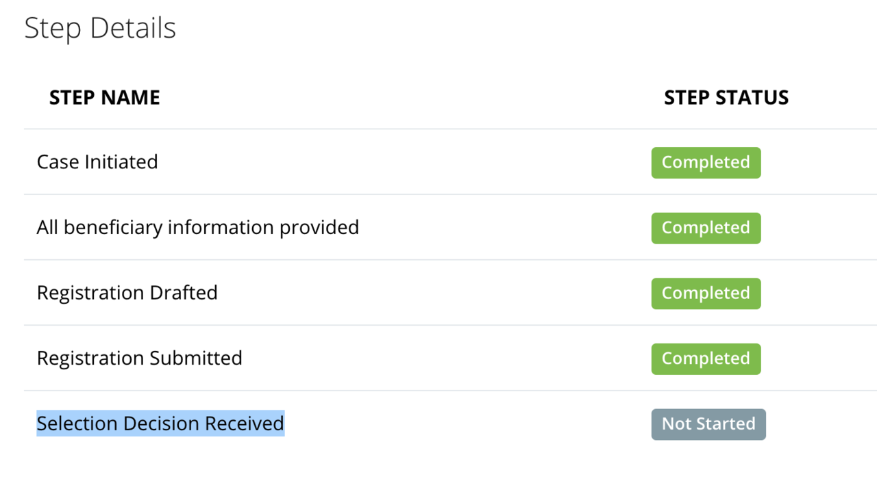Screen dimensions: 877x483
Task: Click the STEP STATUS column header
Action: point(726,97)
